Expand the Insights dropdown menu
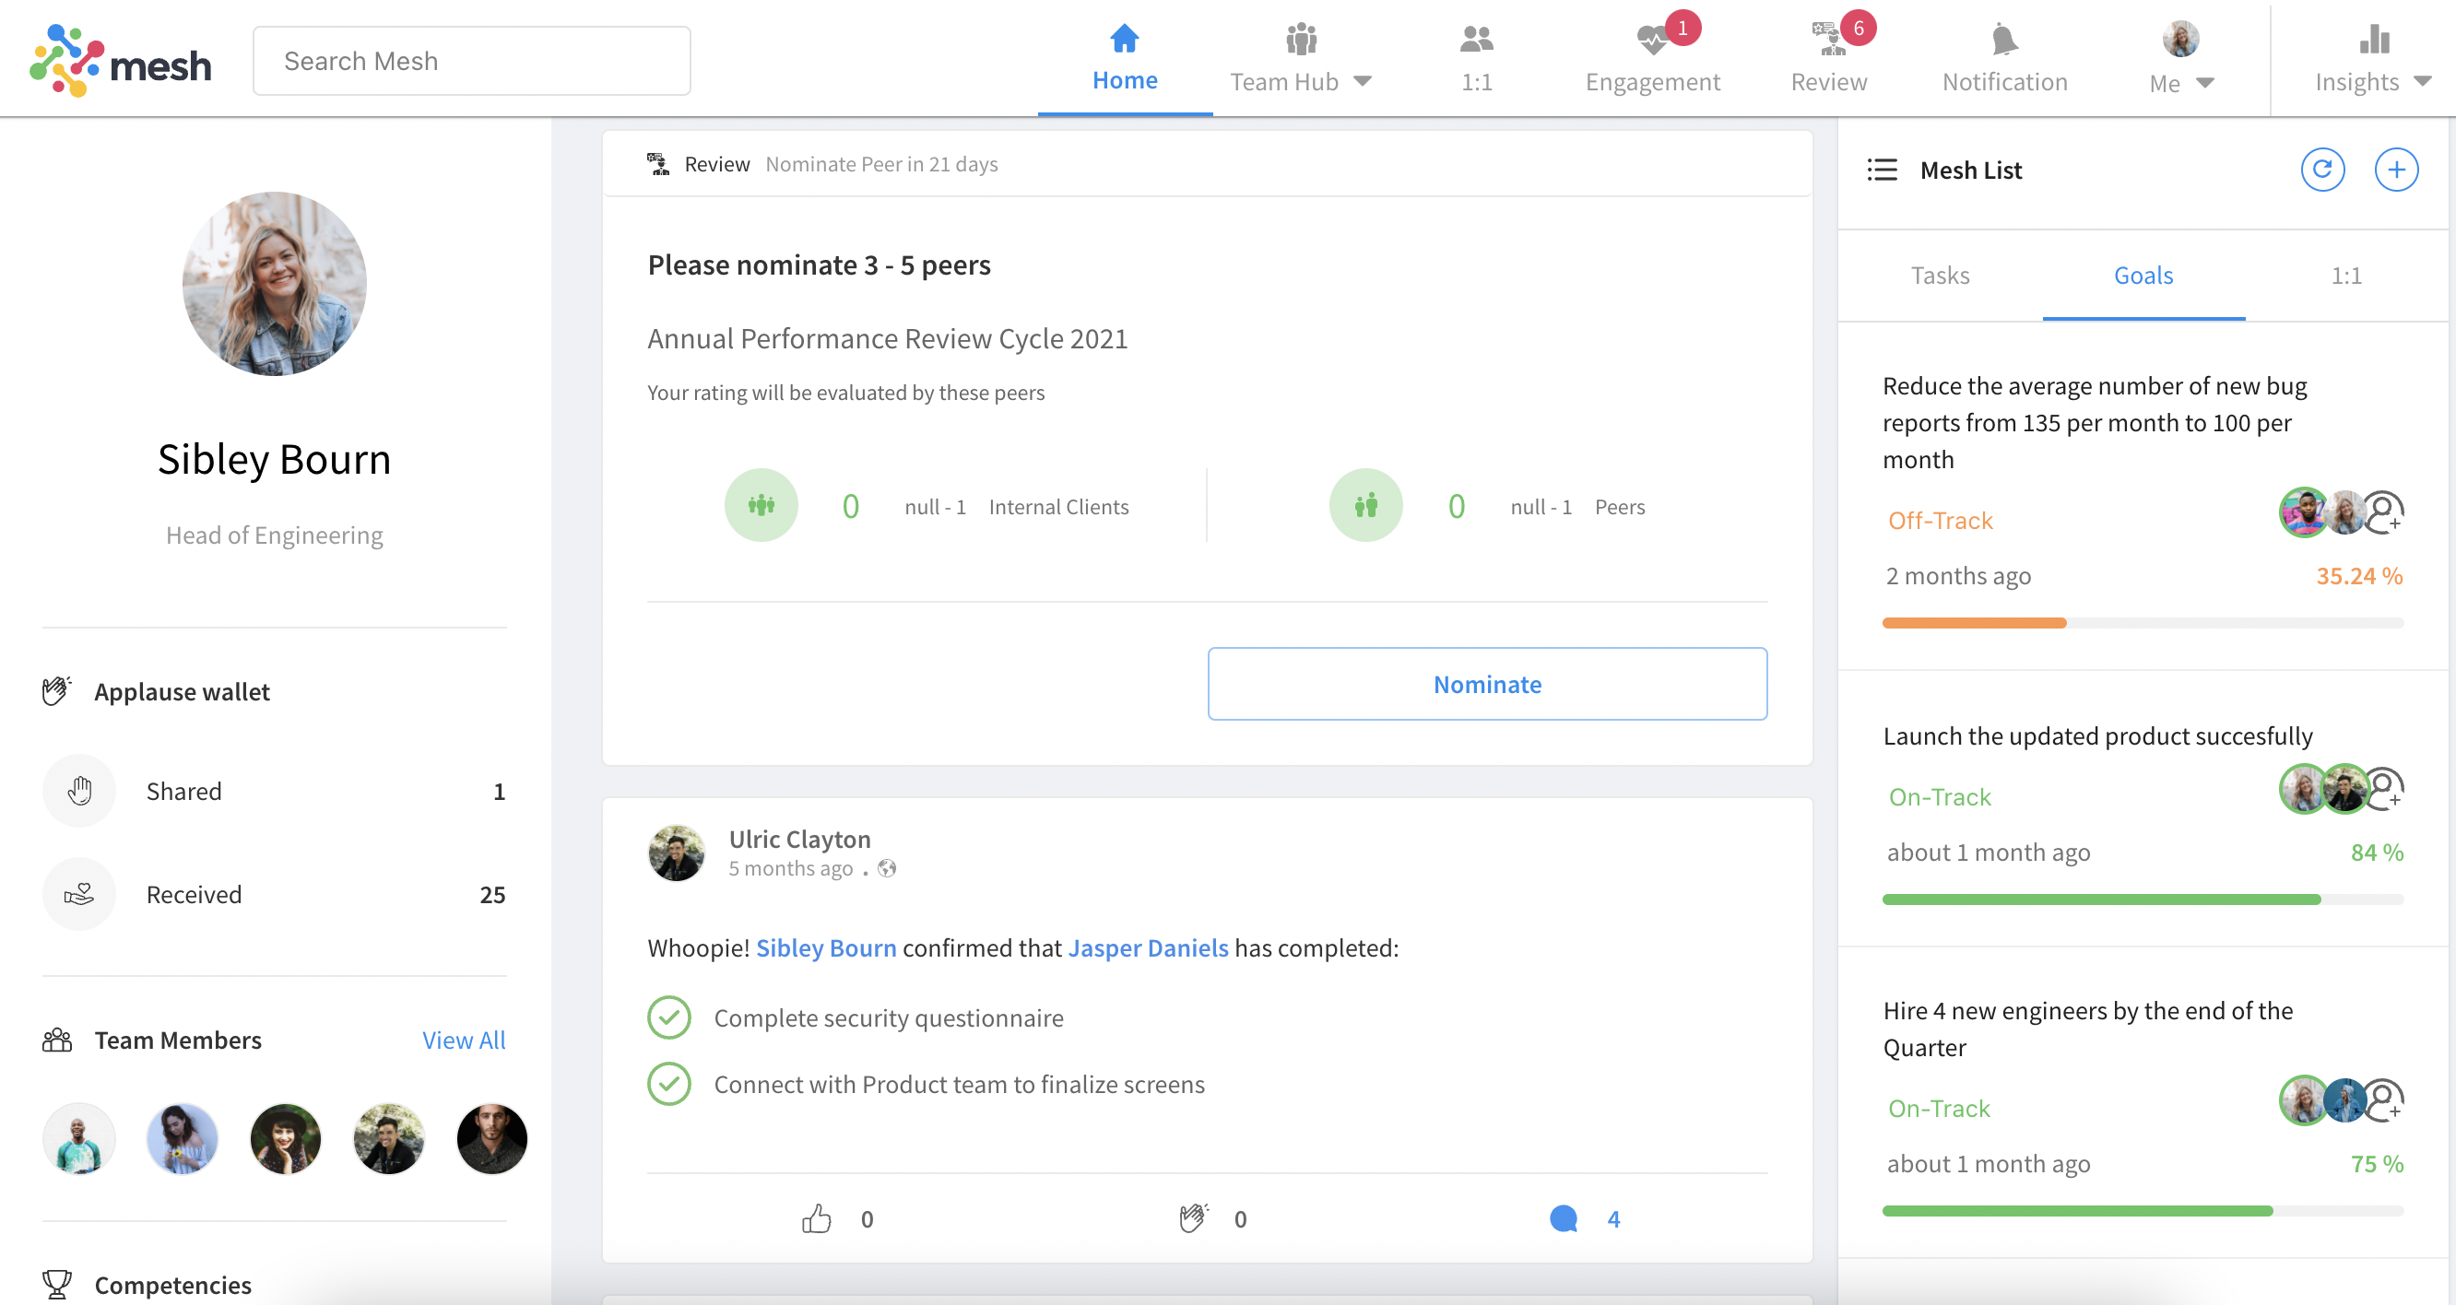The height and width of the screenshot is (1305, 2456). pyautogui.click(x=2422, y=82)
